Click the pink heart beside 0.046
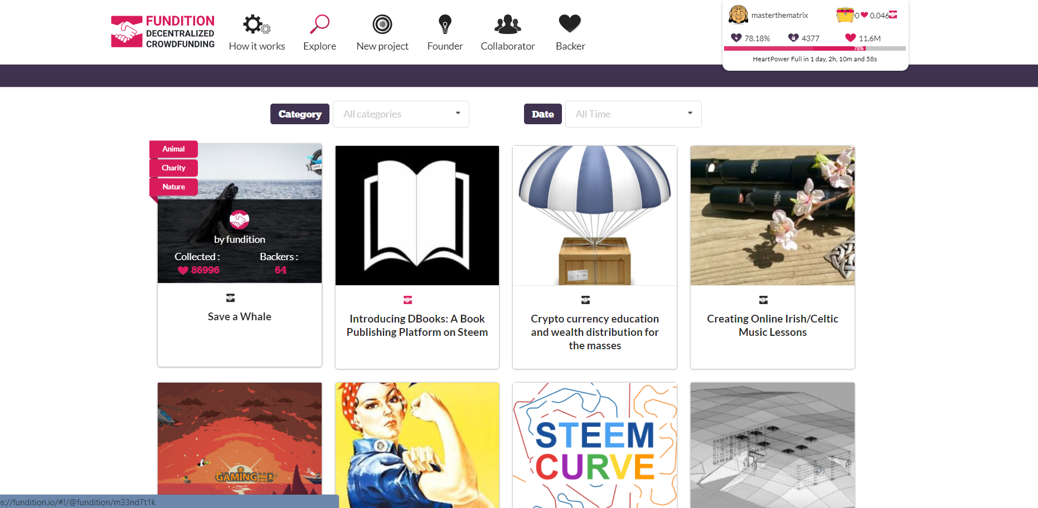The height and width of the screenshot is (508, 1038). tap(864, 15)
